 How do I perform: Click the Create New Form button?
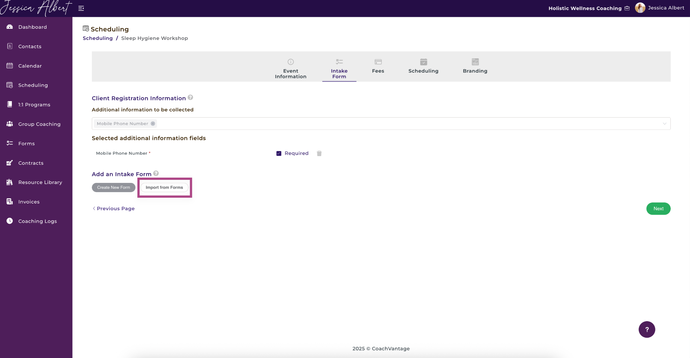point(114,187)
